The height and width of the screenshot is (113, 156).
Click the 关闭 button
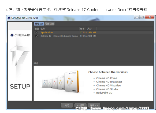tap(67, 105)
